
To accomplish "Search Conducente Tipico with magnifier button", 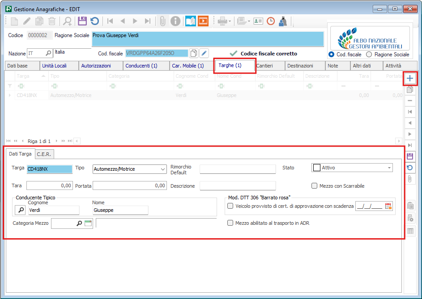I will [x=21, y=210].
